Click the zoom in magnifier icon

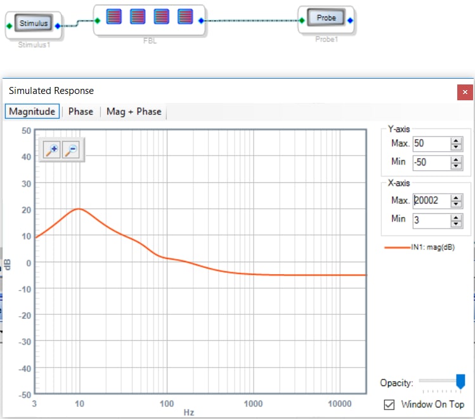(x=51, y=149)
